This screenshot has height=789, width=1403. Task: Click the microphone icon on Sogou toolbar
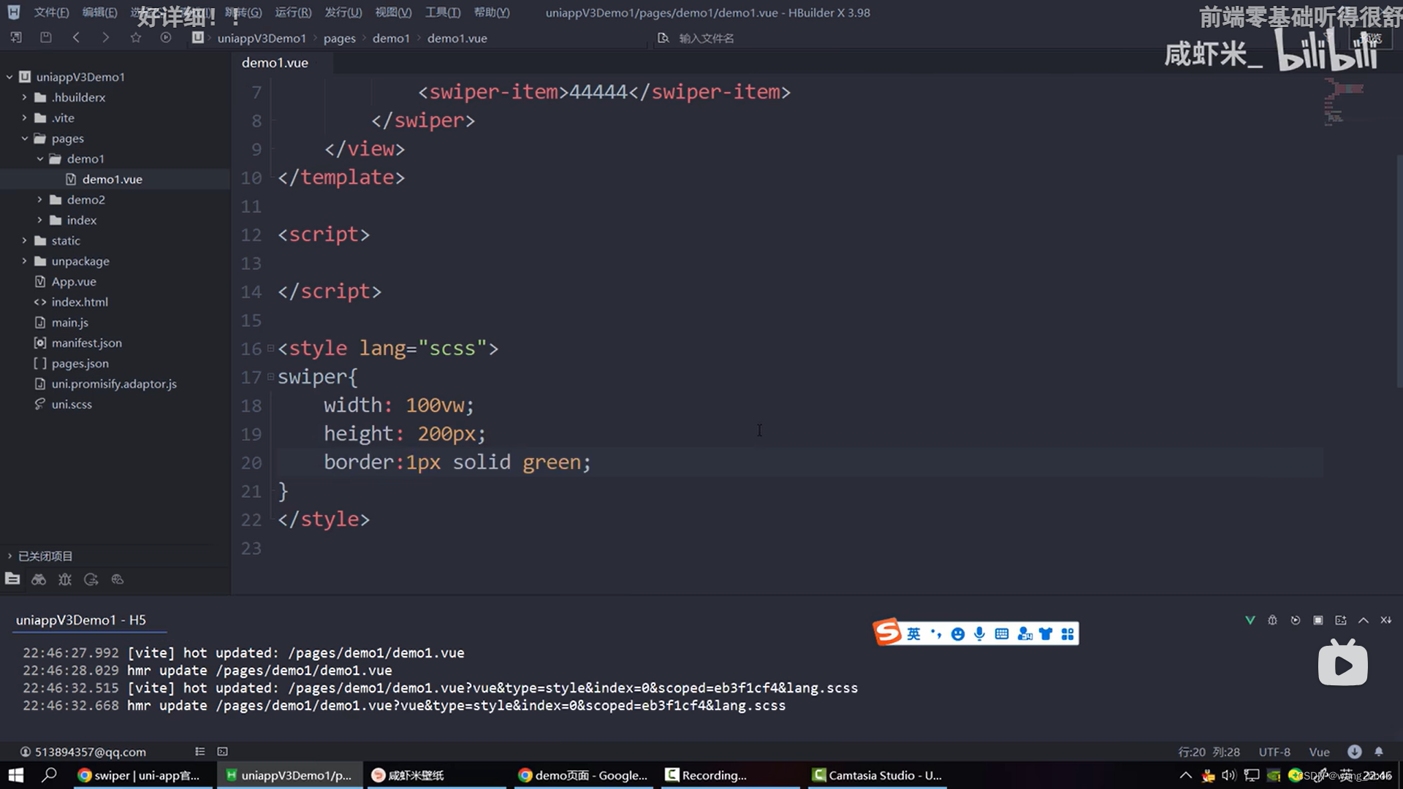(x=979, y=633)
